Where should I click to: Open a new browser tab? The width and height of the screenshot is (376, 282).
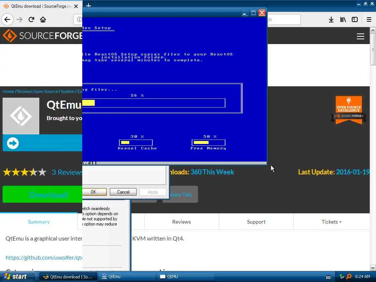point(88,5)
